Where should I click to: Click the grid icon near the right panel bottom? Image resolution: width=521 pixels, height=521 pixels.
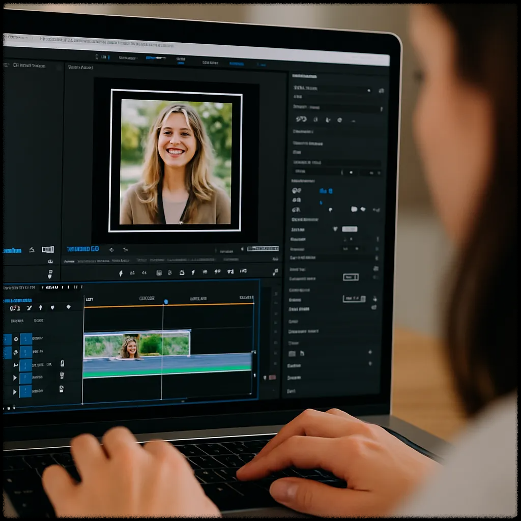[292, 354]
